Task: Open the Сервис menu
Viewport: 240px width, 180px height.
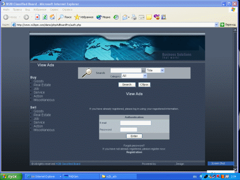Action: point(54,10)
